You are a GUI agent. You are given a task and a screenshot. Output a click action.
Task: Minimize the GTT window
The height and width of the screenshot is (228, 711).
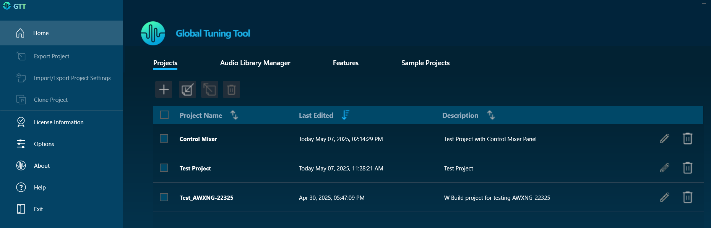[704, 4]
